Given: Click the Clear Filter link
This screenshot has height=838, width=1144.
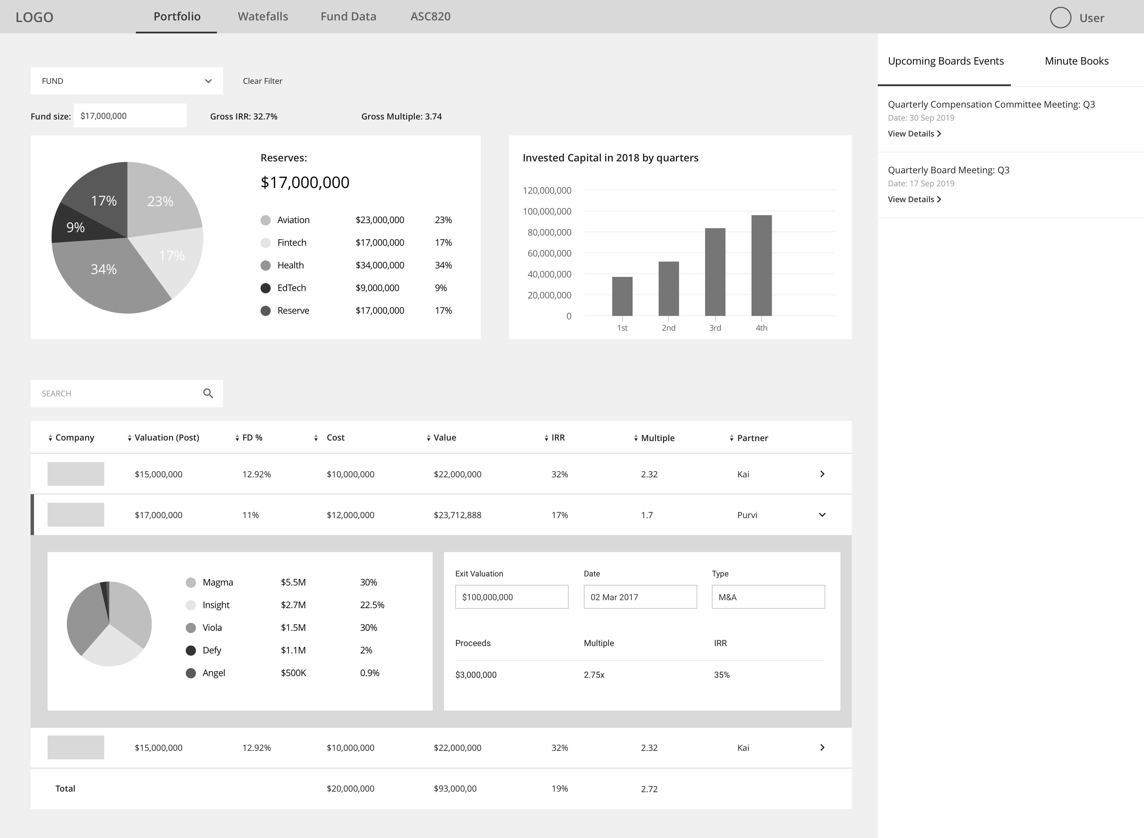Looking at the screenshot, I should [x=262, y=81].
